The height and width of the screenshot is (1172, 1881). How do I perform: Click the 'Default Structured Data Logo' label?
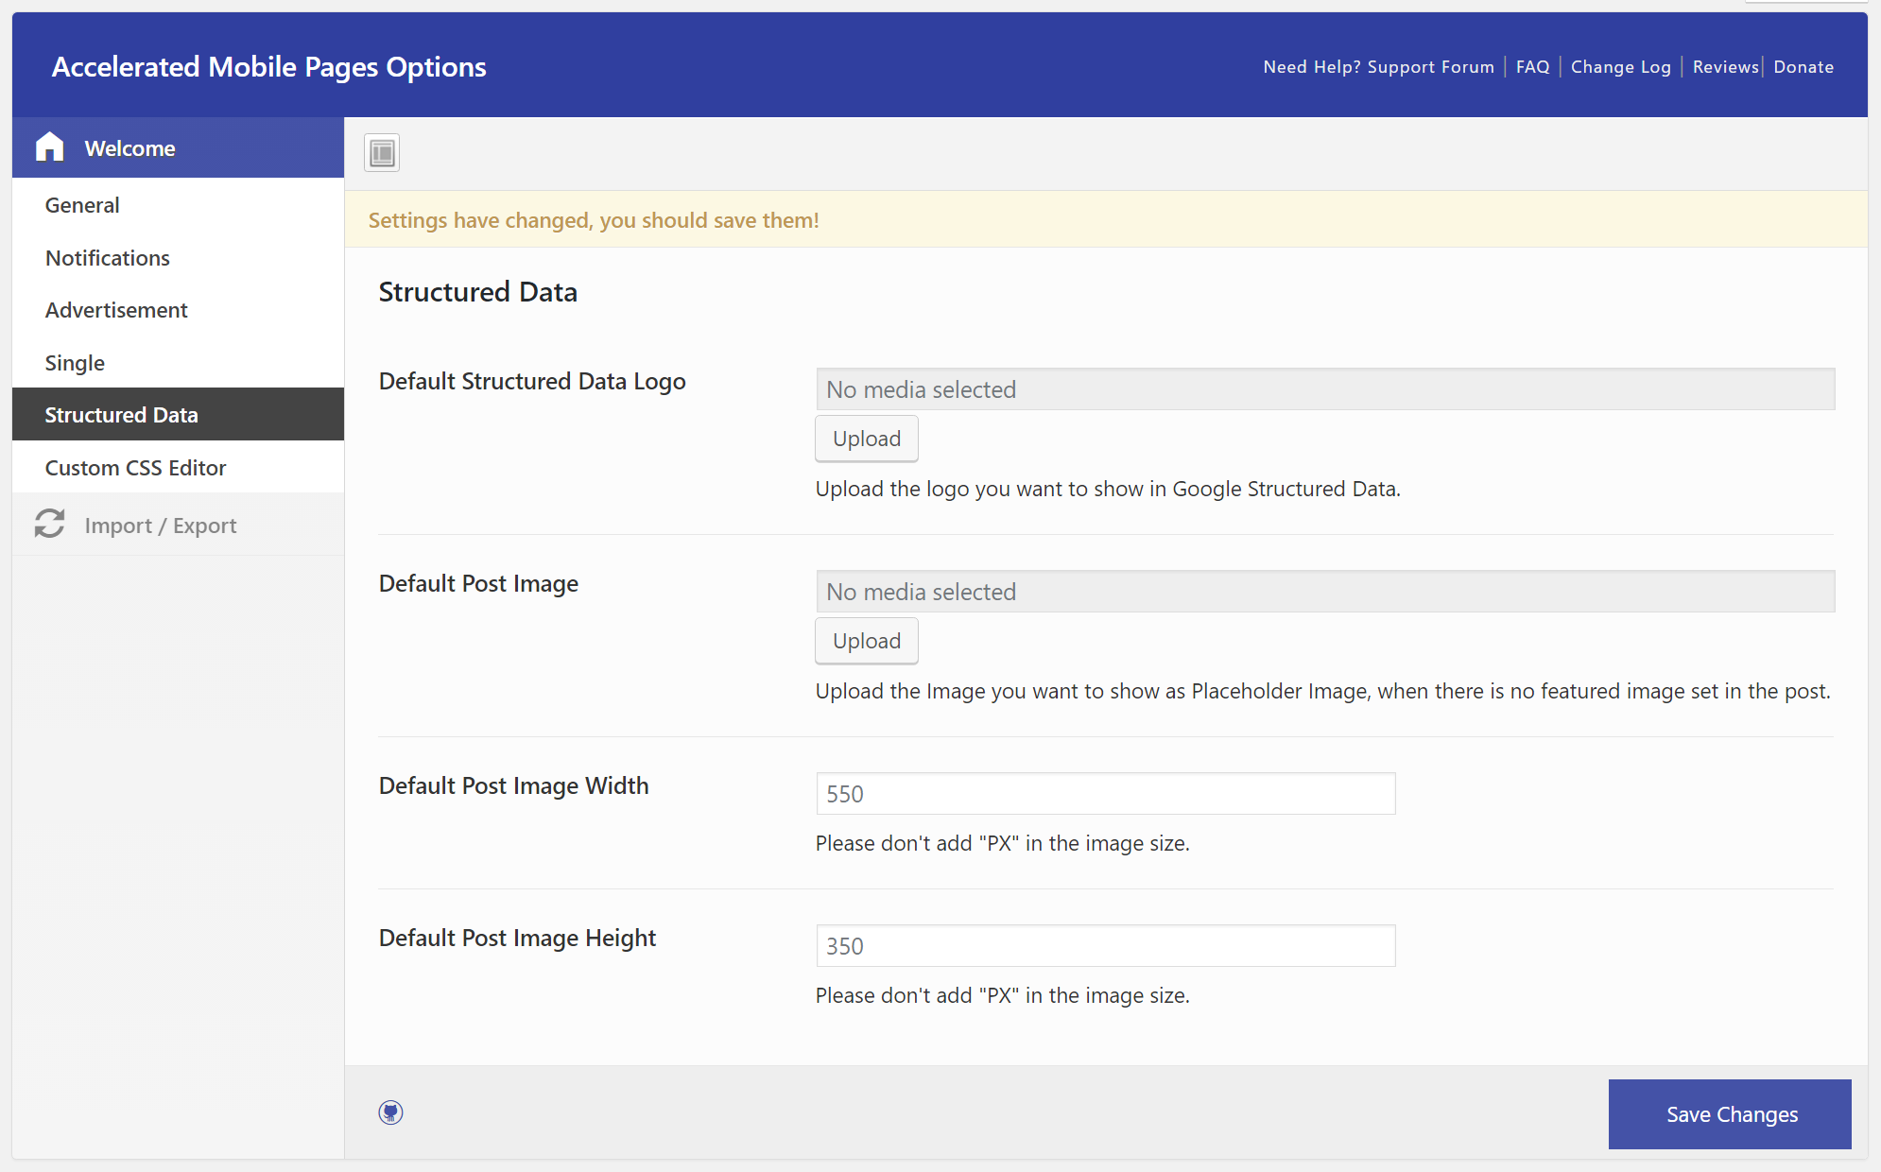click(x=532, y=381)
